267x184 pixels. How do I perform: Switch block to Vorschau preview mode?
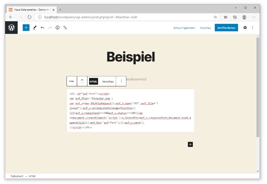(x=108, y=82)
